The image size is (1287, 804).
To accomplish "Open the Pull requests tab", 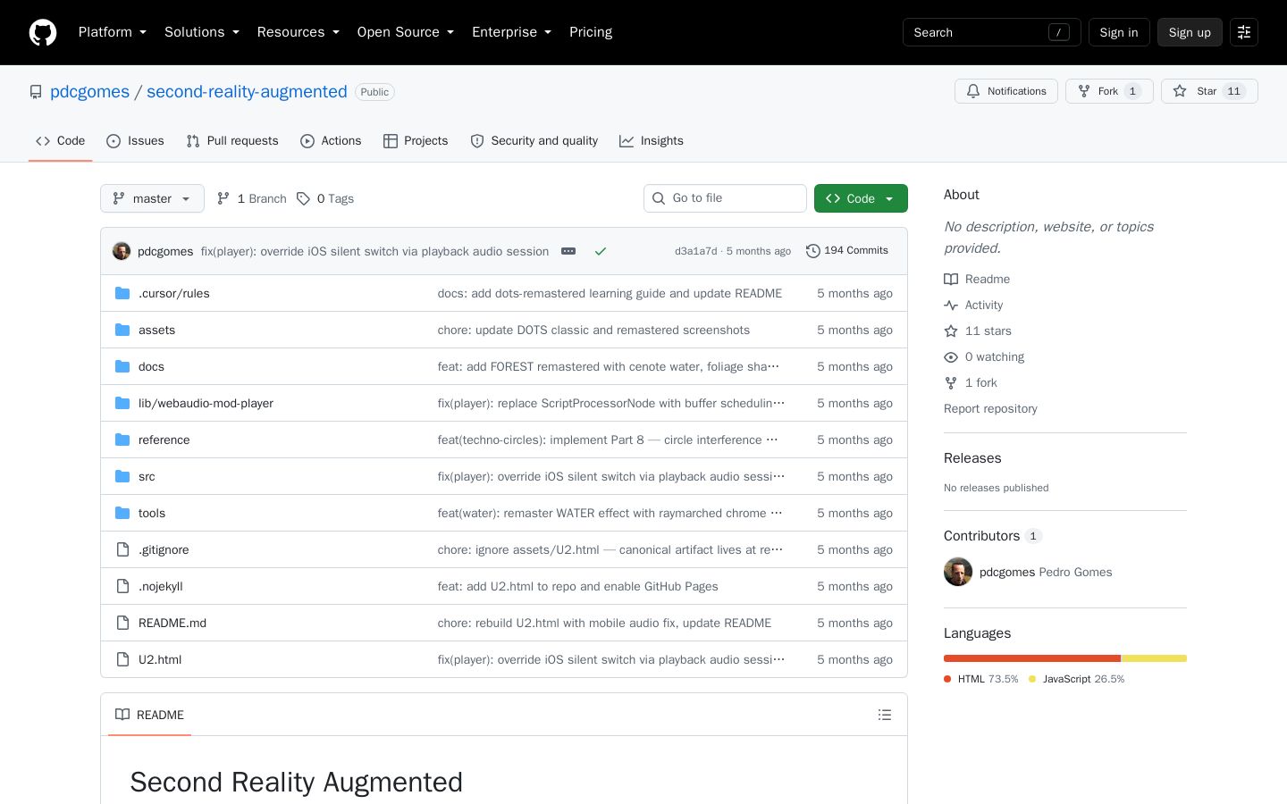I will coord(232,141).
